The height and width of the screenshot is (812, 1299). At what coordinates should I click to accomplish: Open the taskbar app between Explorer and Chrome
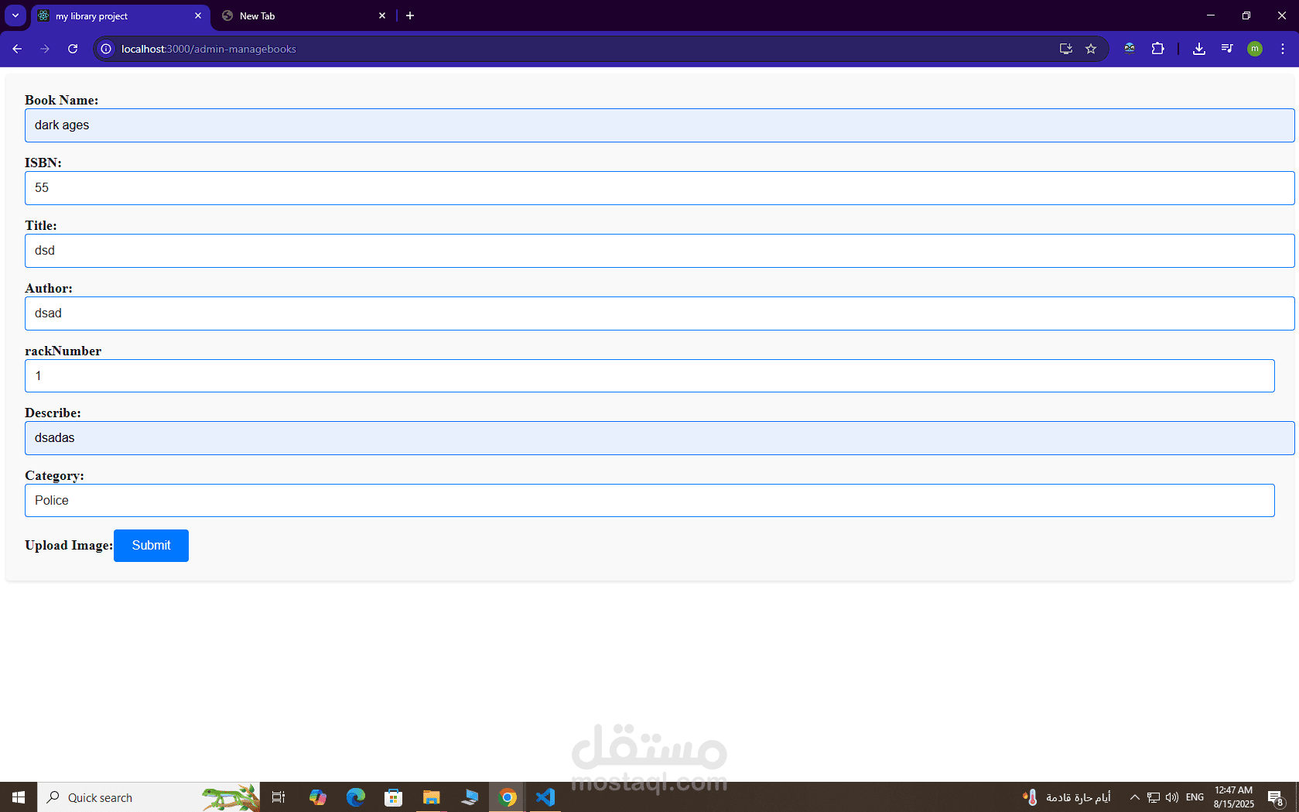470,797
